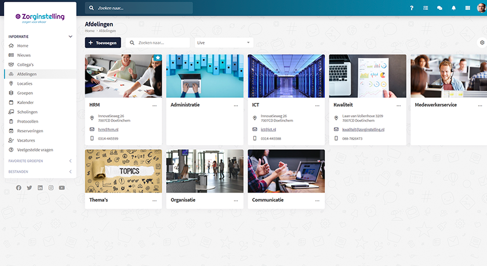487x266 pixels.
Task: Open the LinkedIn social icon
Action: tap(40, 188)
